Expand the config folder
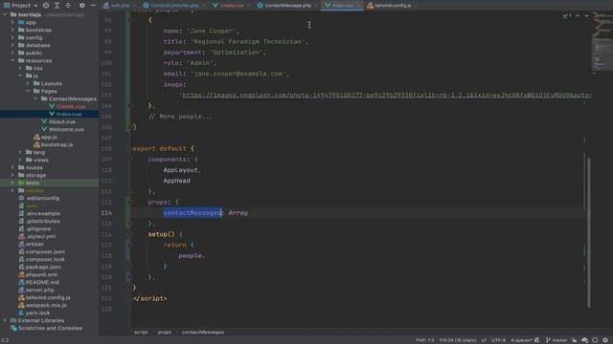Screen dimensions: 613x344 [x=12, y=37]
